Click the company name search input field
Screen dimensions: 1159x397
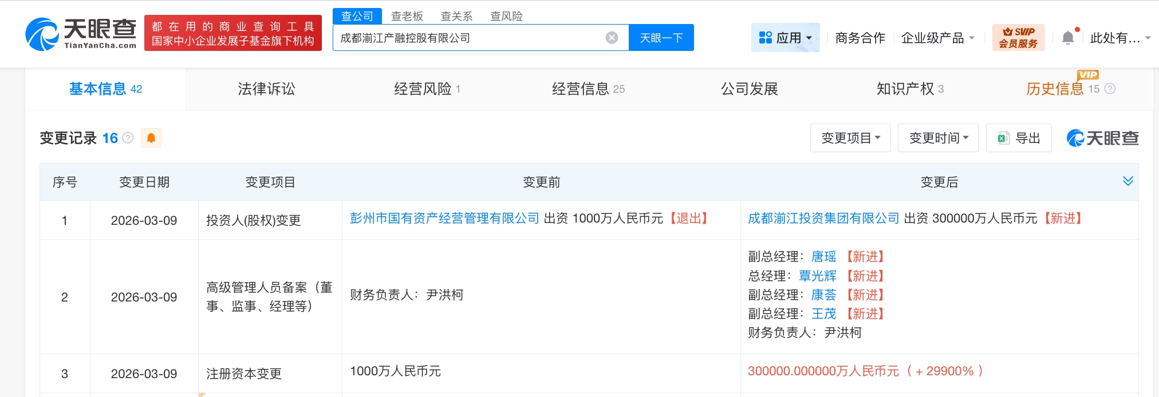tap(470, 38)
